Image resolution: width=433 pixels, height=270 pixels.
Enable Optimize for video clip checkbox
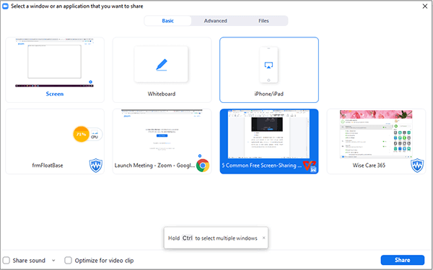click(x=68, y=261)
